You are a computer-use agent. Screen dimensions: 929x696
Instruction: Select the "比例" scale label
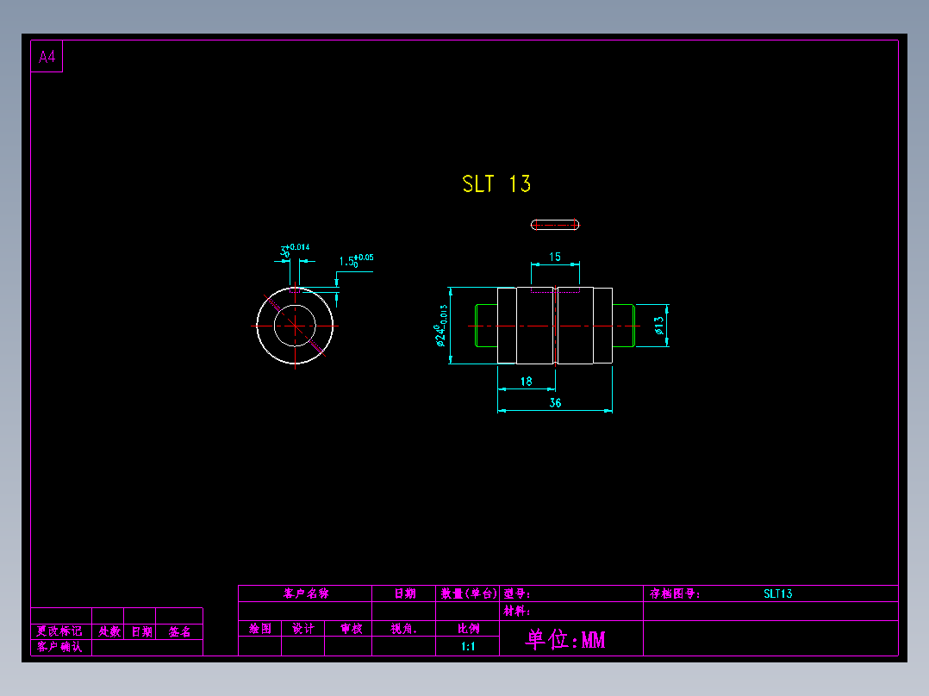tap(468, 629)
